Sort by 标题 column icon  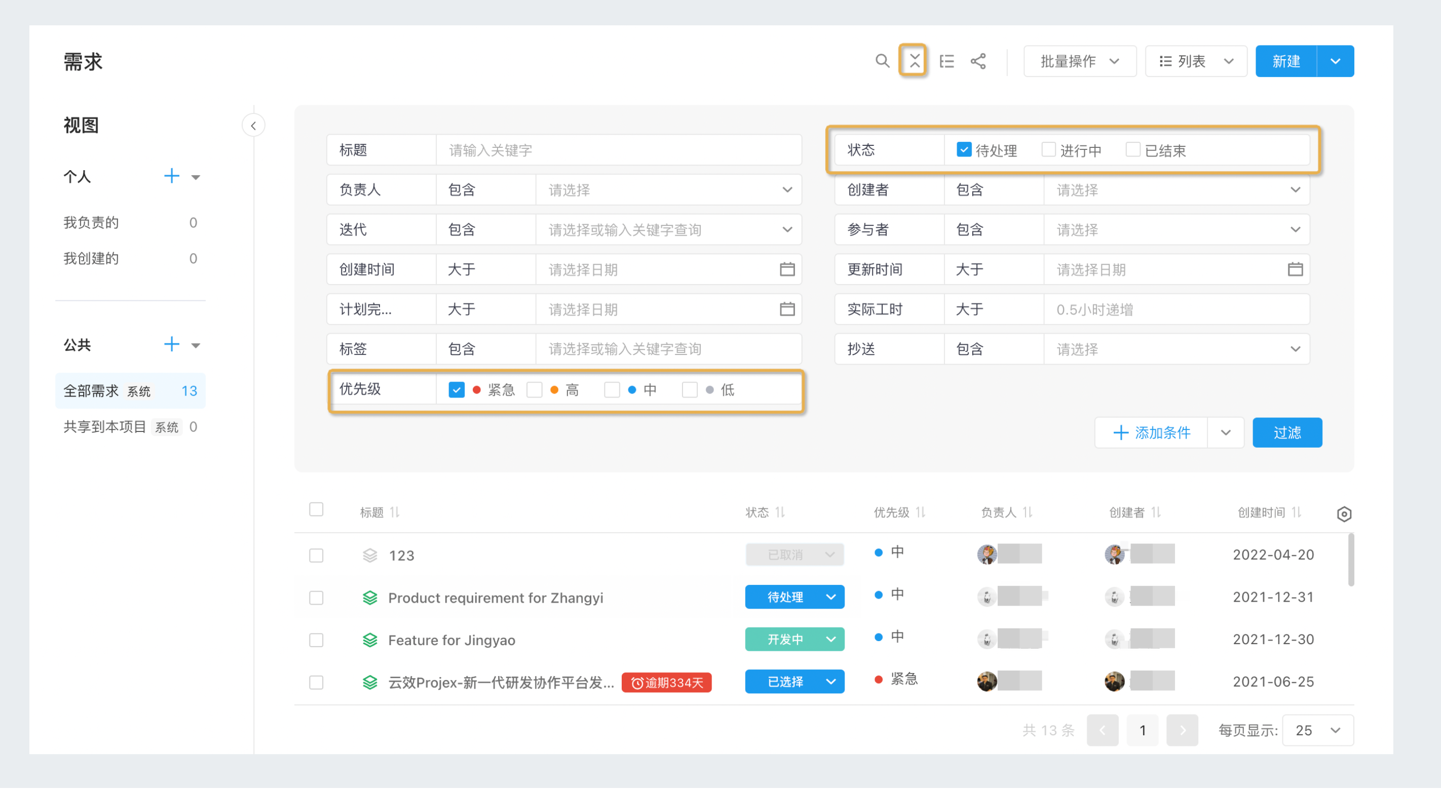(x=395, y=512)
